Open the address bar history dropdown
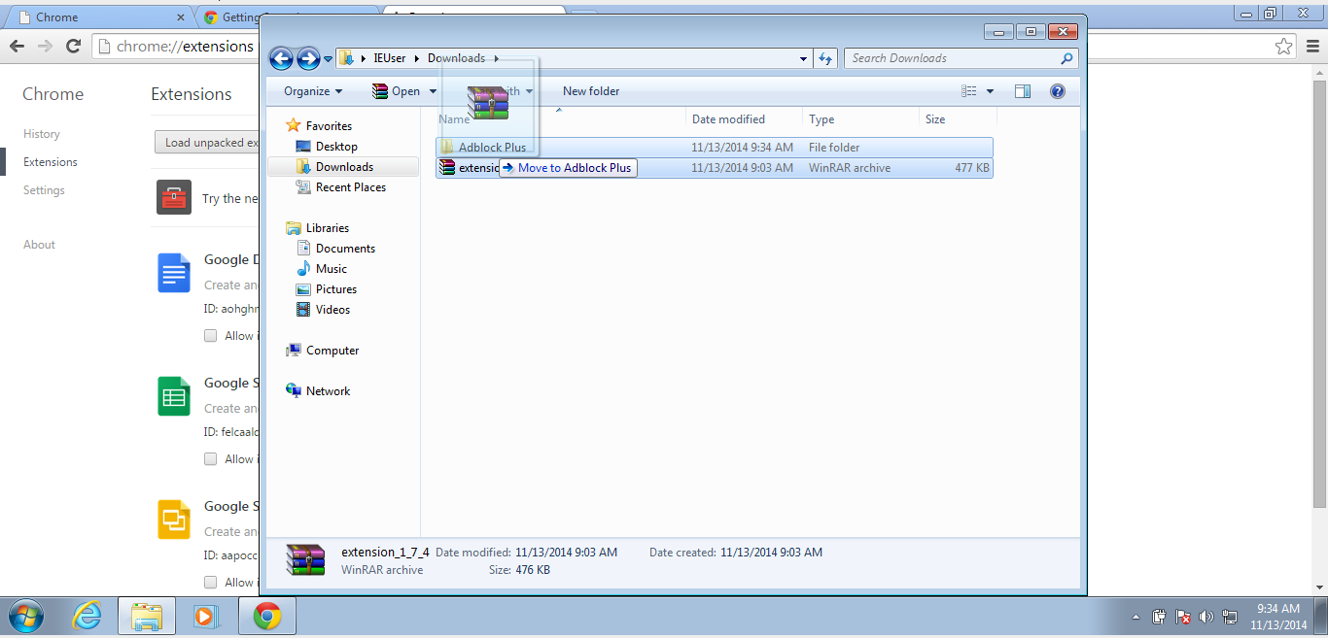This screenshot has height=638, width=1328. tap(803, 58)
